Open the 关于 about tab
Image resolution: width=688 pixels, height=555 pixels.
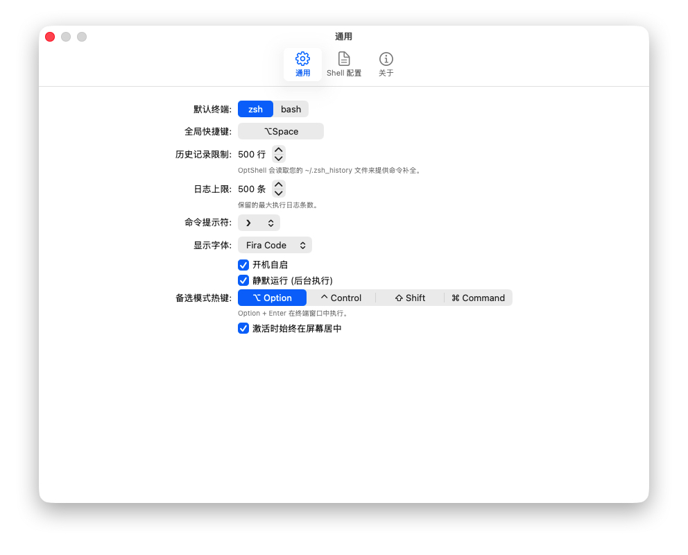pos(386,64)
